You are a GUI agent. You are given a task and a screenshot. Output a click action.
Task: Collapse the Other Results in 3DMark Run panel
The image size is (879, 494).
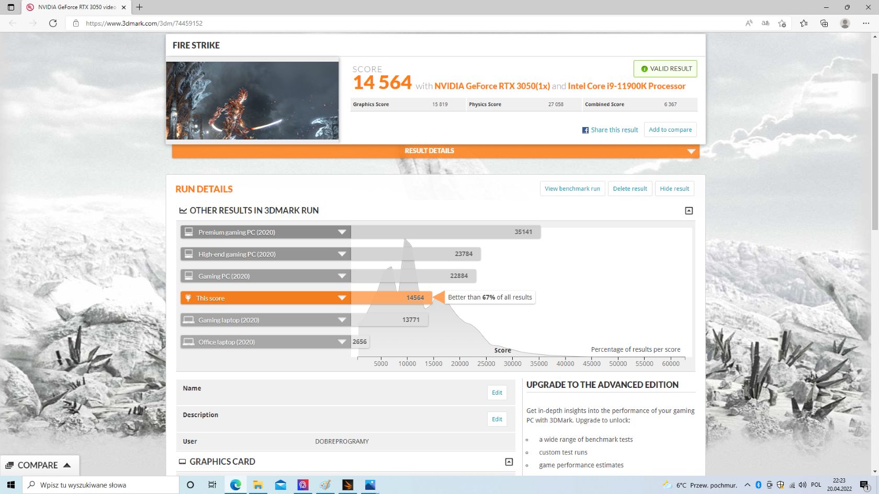tap(689, 211)
